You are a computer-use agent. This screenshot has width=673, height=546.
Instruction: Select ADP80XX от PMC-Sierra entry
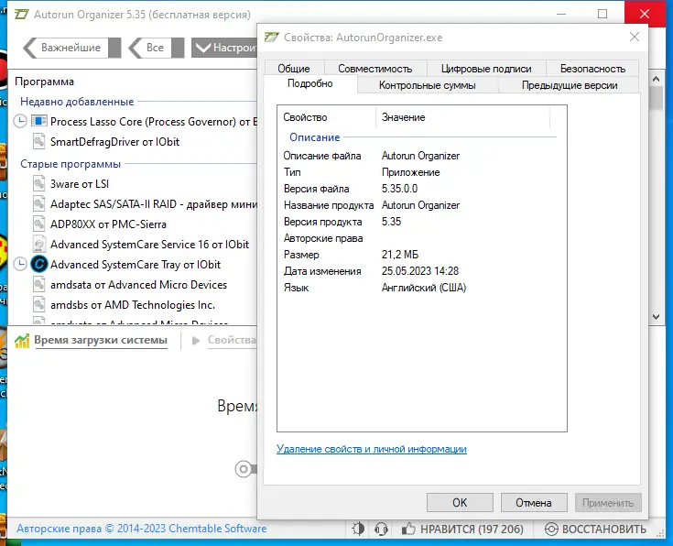tap(108, 224)
